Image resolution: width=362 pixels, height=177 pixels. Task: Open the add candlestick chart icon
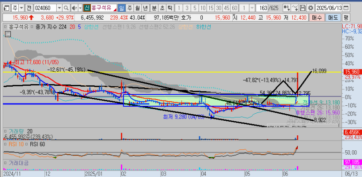(x=287, y=8)
